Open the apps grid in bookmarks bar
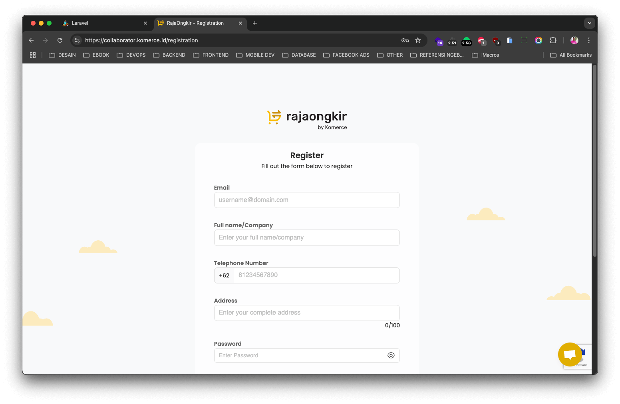 [33, 55]
